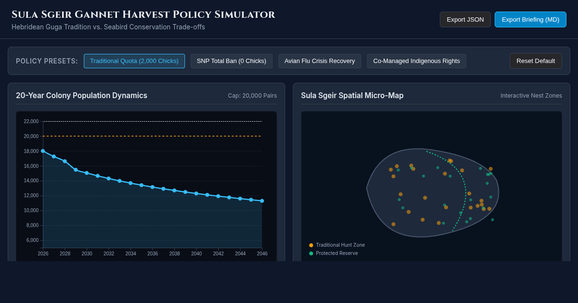Click the 20,000 y-axis label

pyautogui.click(x=31, y=136)
